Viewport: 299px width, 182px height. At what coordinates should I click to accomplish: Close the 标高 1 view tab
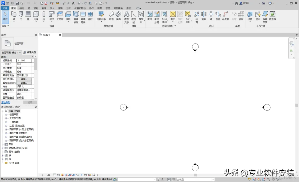(x=60, y=35)
